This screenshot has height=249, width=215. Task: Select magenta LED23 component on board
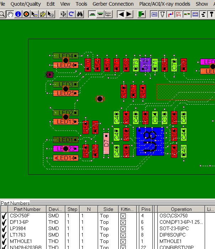66,149
